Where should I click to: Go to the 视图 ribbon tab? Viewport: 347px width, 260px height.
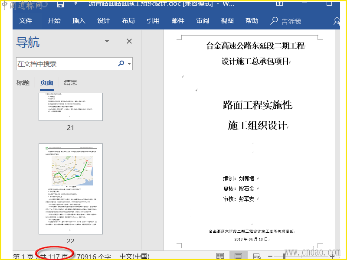(x=227, y=21)
